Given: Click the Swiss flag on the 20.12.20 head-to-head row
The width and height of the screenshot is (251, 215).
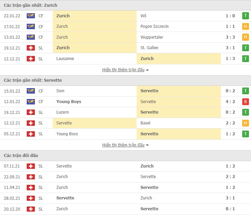Looking at the screenshot, I should [x=31, y=209].
